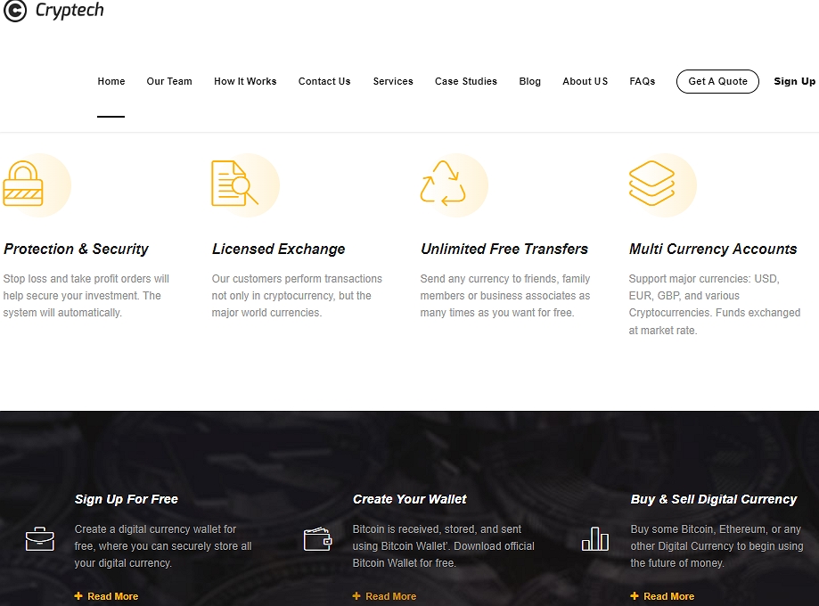Click the Create Your Wallet heading
Image resolution: width=819 pixels, height=606 pixels.
410,499
